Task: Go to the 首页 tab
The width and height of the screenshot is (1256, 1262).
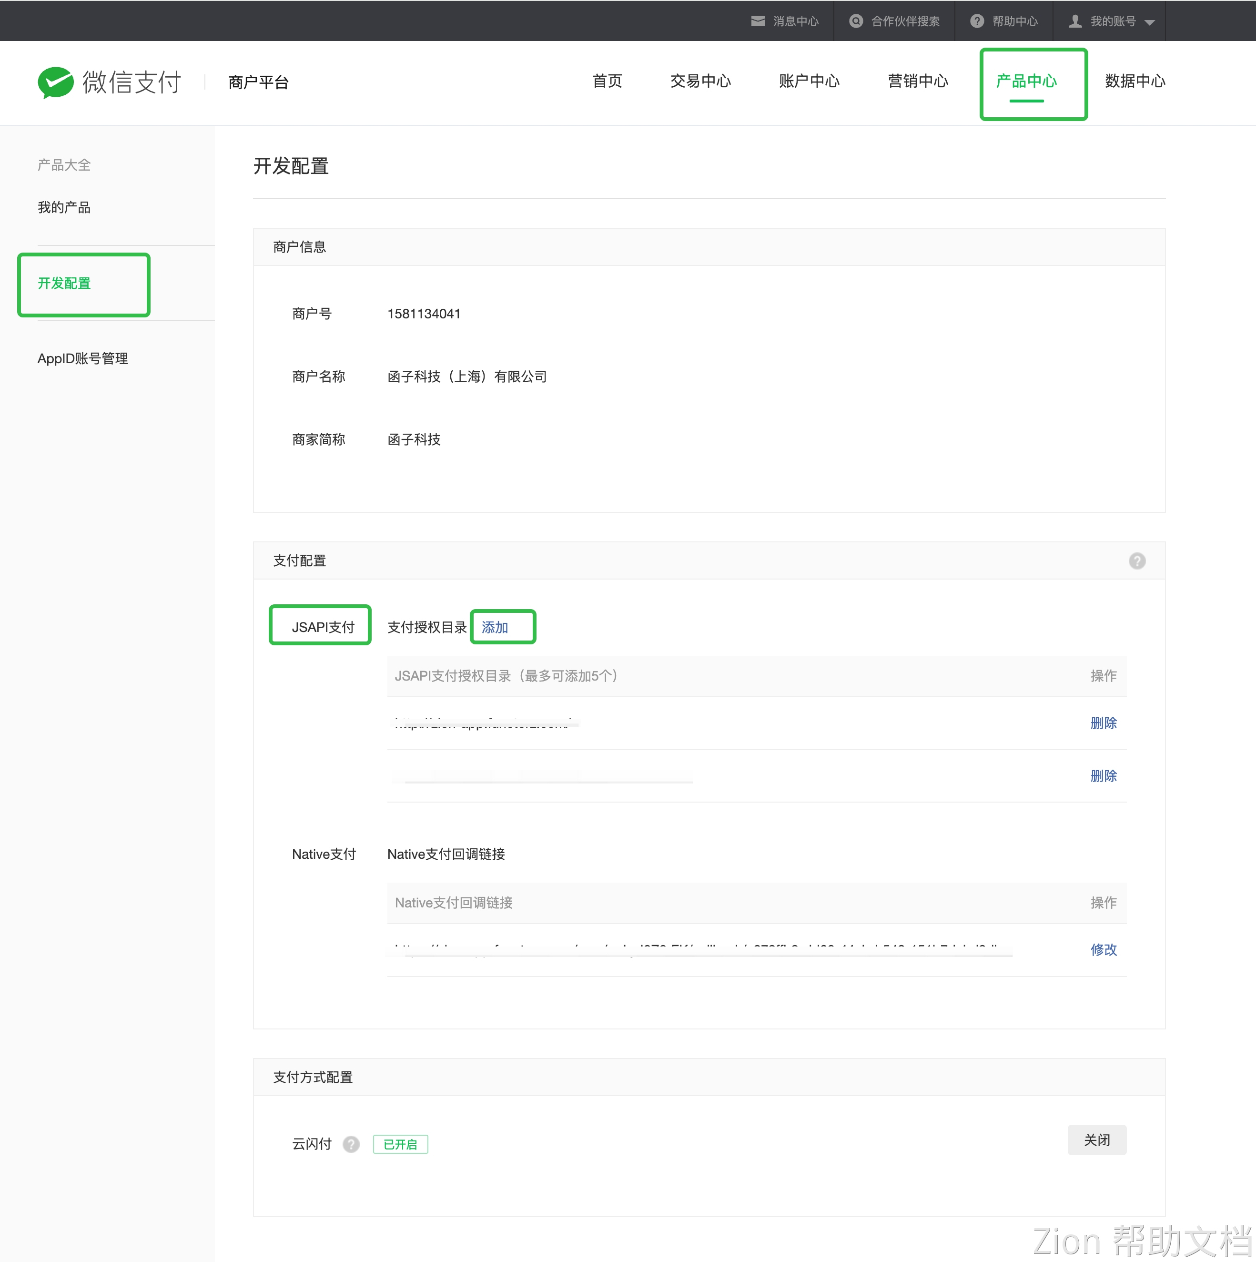Action: point(608,81)
